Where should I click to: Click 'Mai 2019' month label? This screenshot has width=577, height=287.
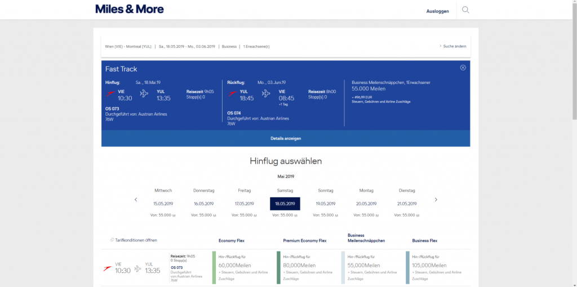coord(286,176)
